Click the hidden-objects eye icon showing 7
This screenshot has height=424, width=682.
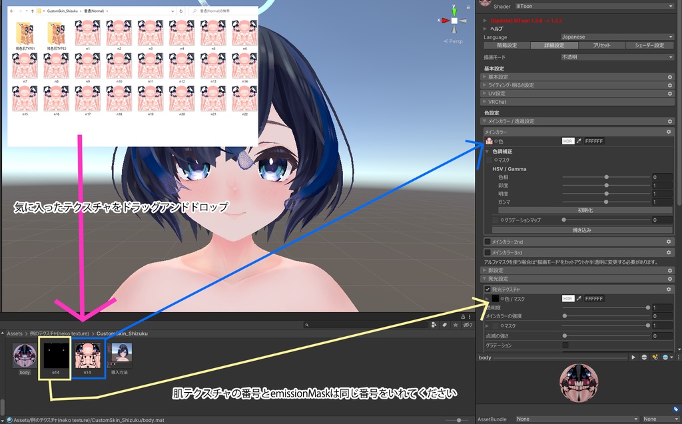coord(468,326)
